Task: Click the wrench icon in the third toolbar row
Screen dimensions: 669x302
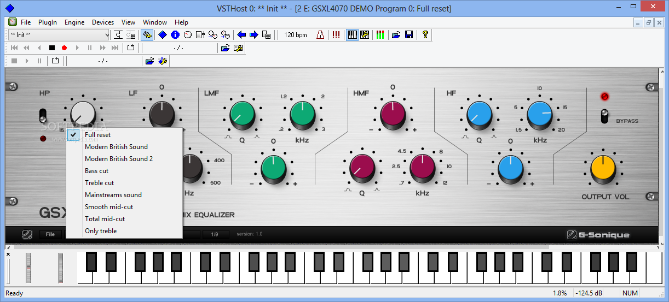Action: click(x=163, y=61)
